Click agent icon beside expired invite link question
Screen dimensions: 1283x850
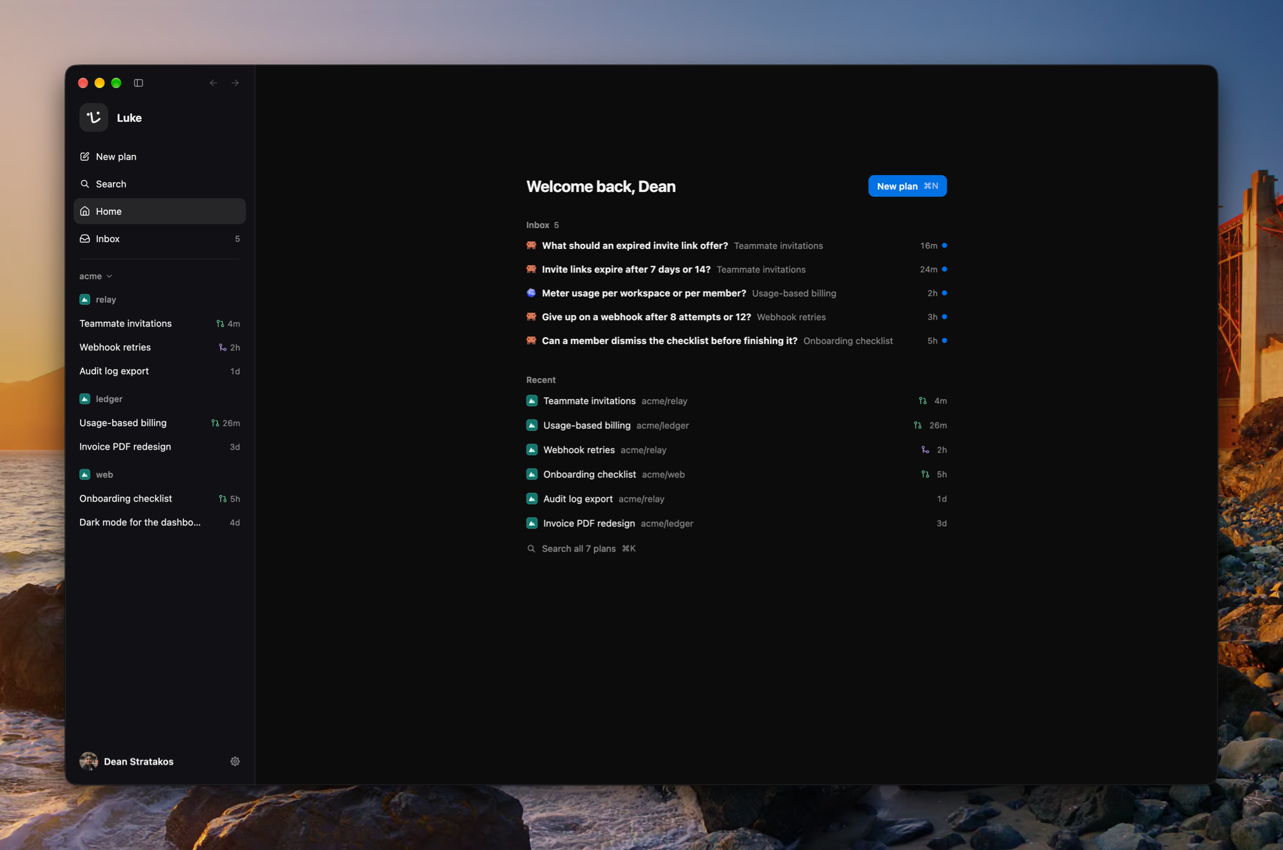(531, 246)
